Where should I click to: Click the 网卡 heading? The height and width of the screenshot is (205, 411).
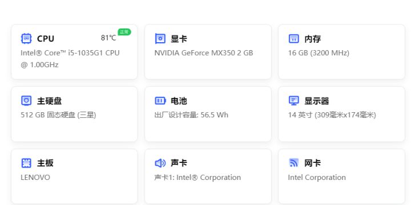tap(312, 163)
